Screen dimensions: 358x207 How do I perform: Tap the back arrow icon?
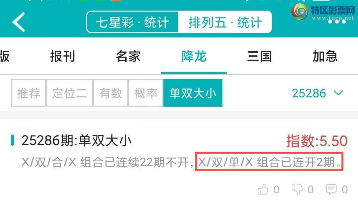tap(19, 22)
